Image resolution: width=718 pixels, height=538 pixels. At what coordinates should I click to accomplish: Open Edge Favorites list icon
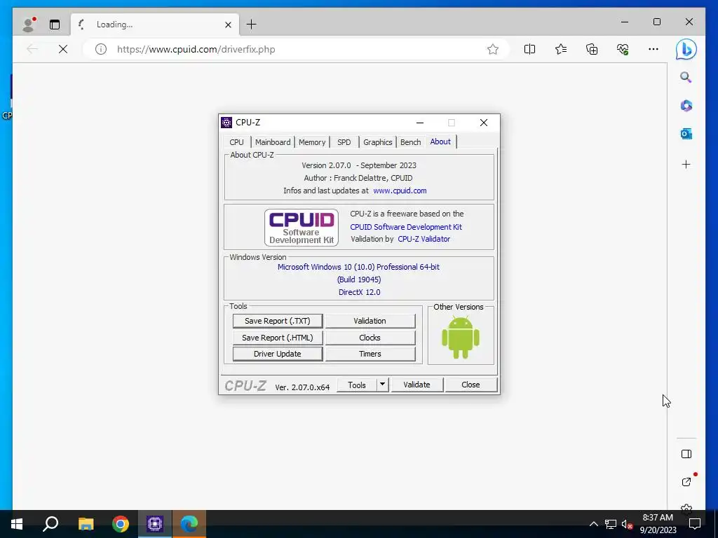pos(560,49)
